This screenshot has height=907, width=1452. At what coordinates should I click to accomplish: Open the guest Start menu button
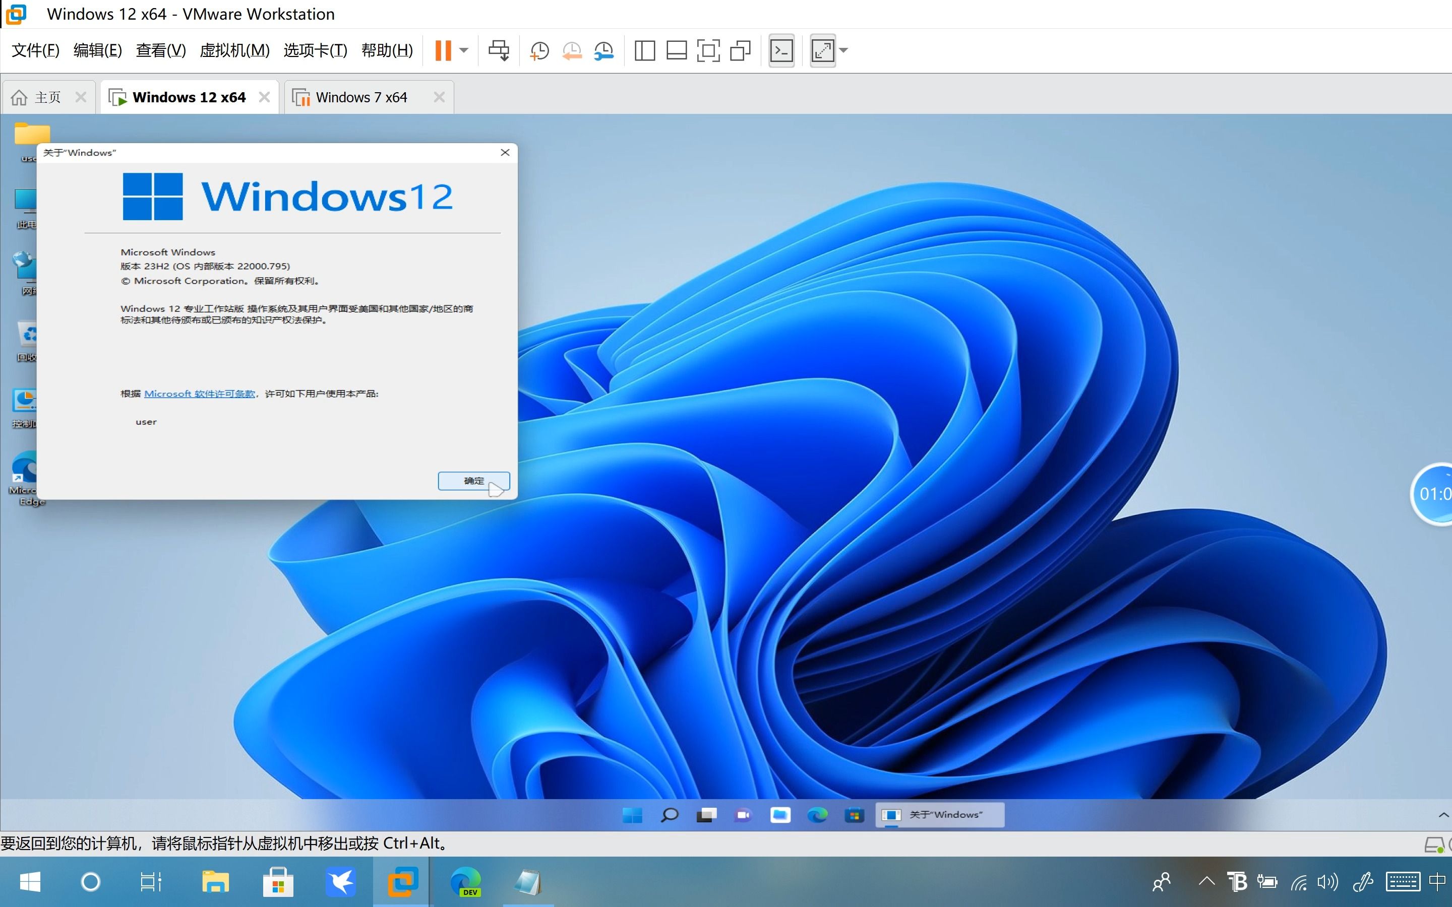coord(632,815)
